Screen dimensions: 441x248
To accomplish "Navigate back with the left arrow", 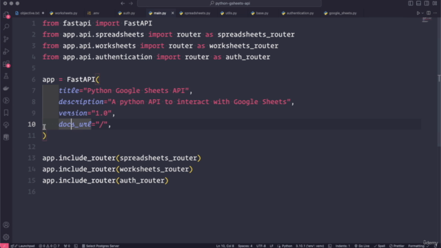I will [123, 3].
